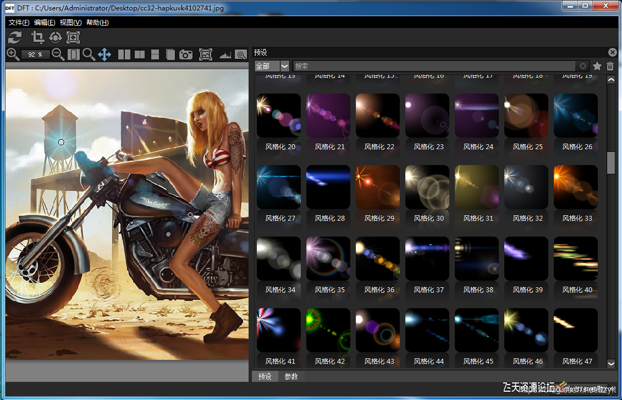The width and height of the screenshot is (622, 400).
Task: Click the fit image to window icon
Action: (x=73, y=54)
